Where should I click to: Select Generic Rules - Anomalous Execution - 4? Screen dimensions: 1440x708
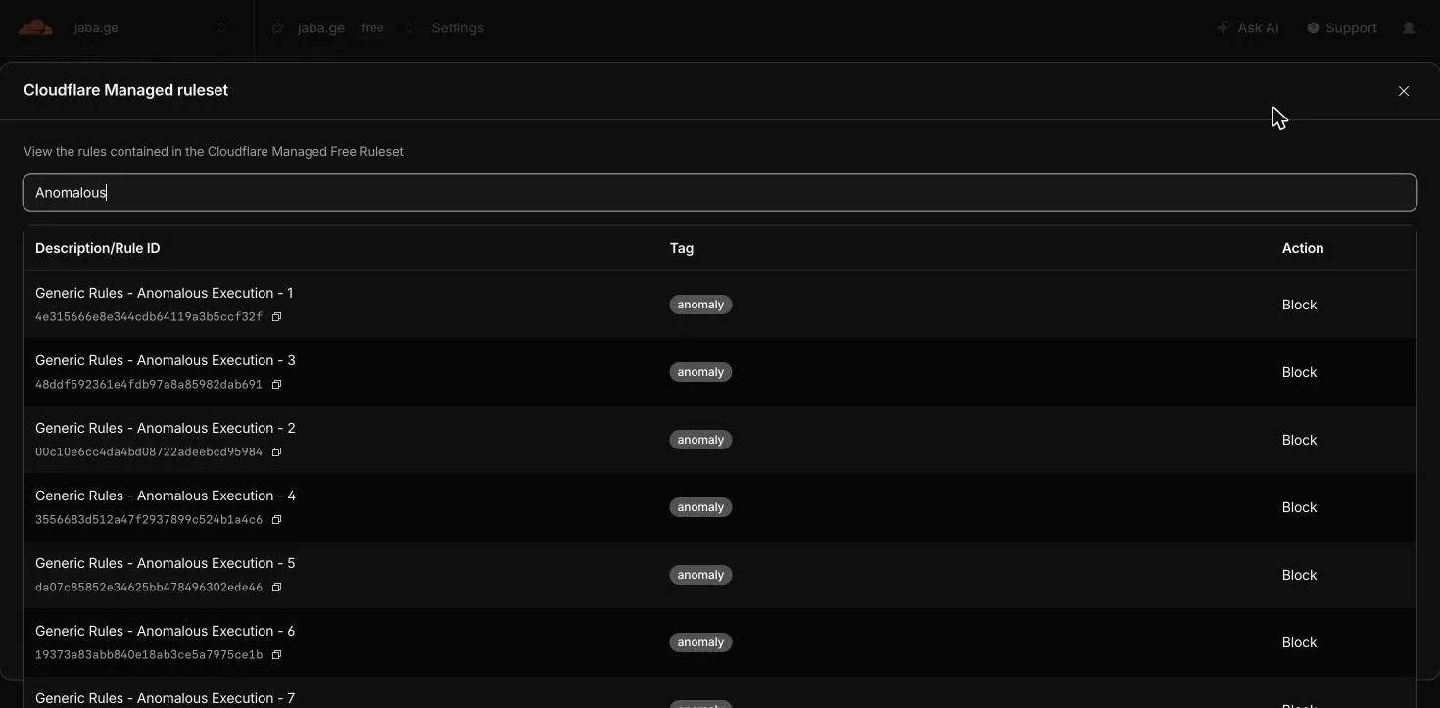[x=166, y=496]
